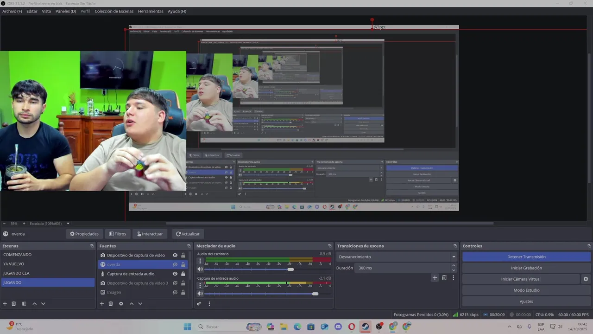Move scene up with arrow icon
This screenshot has width=593, height=334.
(34, 304)
